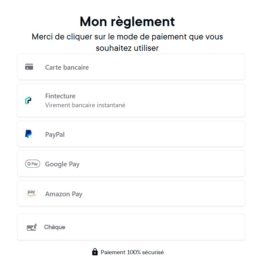The width and height of the screenshot is (253, 258).
Task: Click the PayPal logo icon
Action: pos(28,134)
